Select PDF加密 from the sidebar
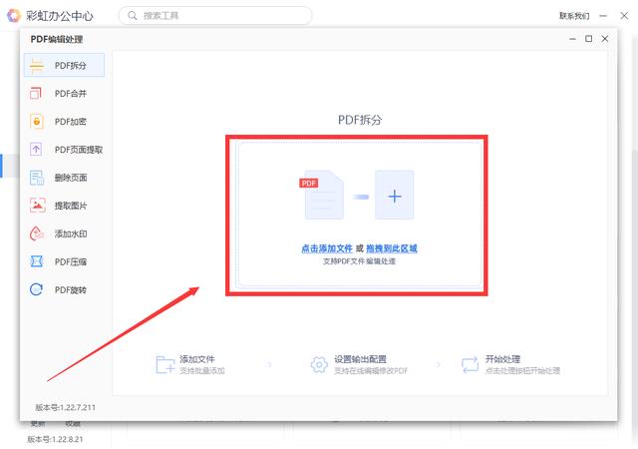 tap(64, 122)
